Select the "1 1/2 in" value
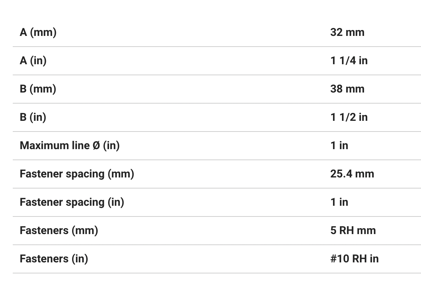The height and width of the screenshot is (290, 421). 349,117
